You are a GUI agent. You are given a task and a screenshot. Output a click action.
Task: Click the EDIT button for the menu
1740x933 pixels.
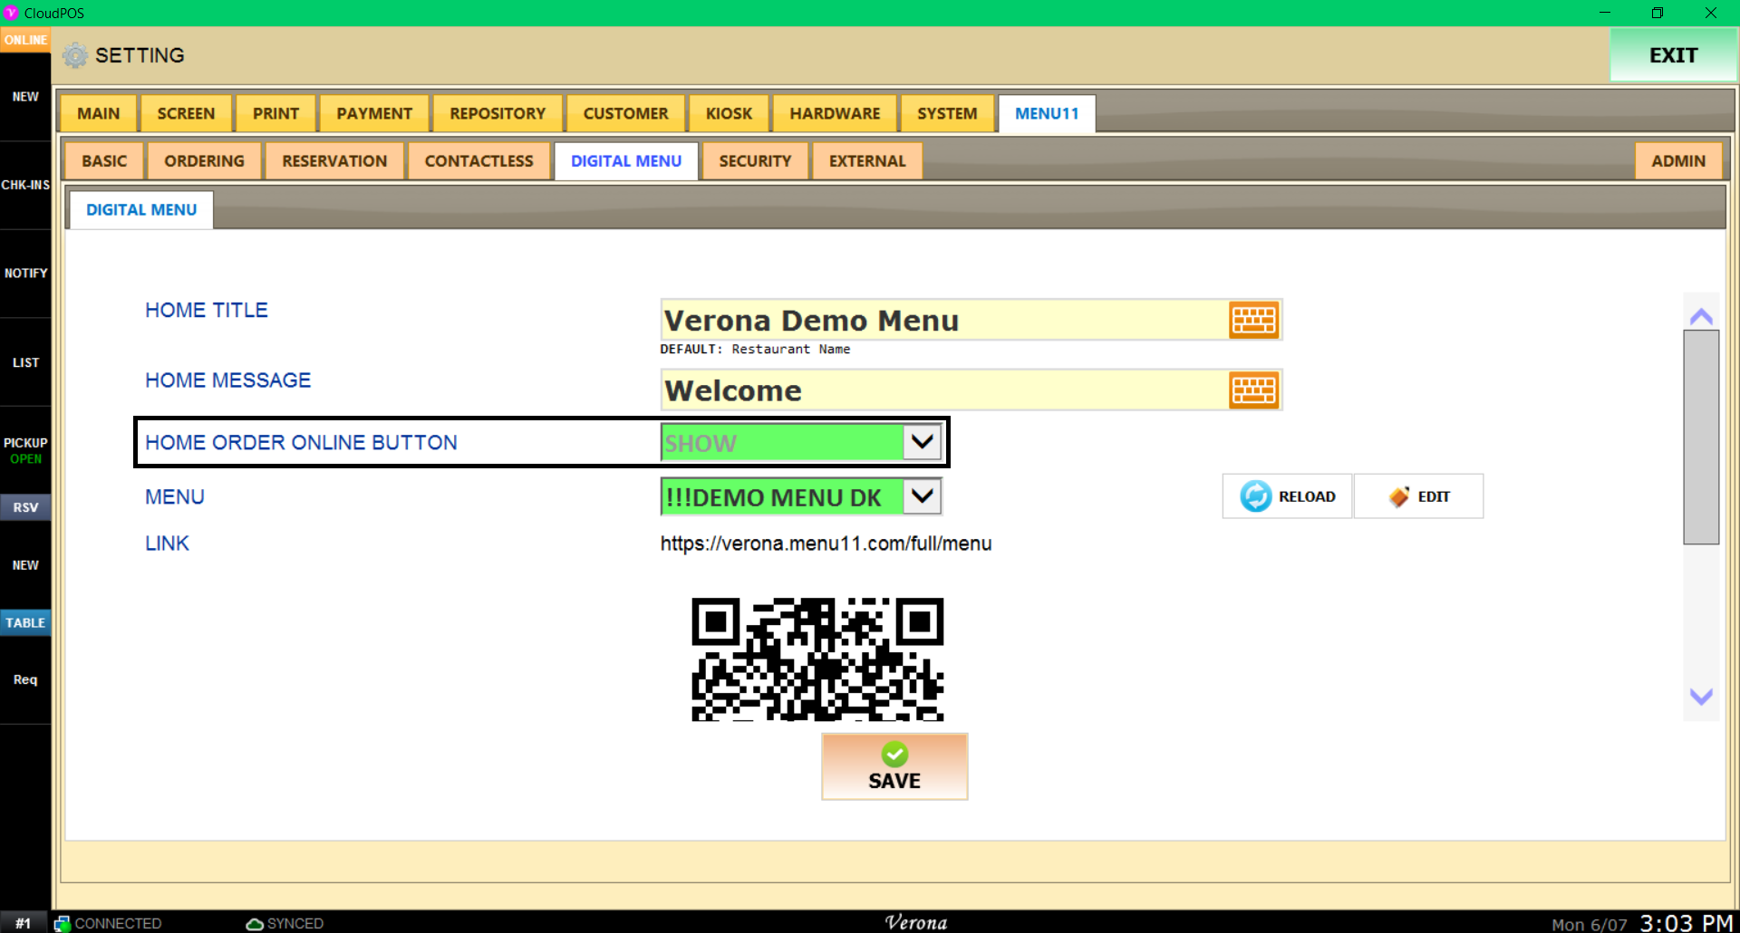(x=1418, y=496)
